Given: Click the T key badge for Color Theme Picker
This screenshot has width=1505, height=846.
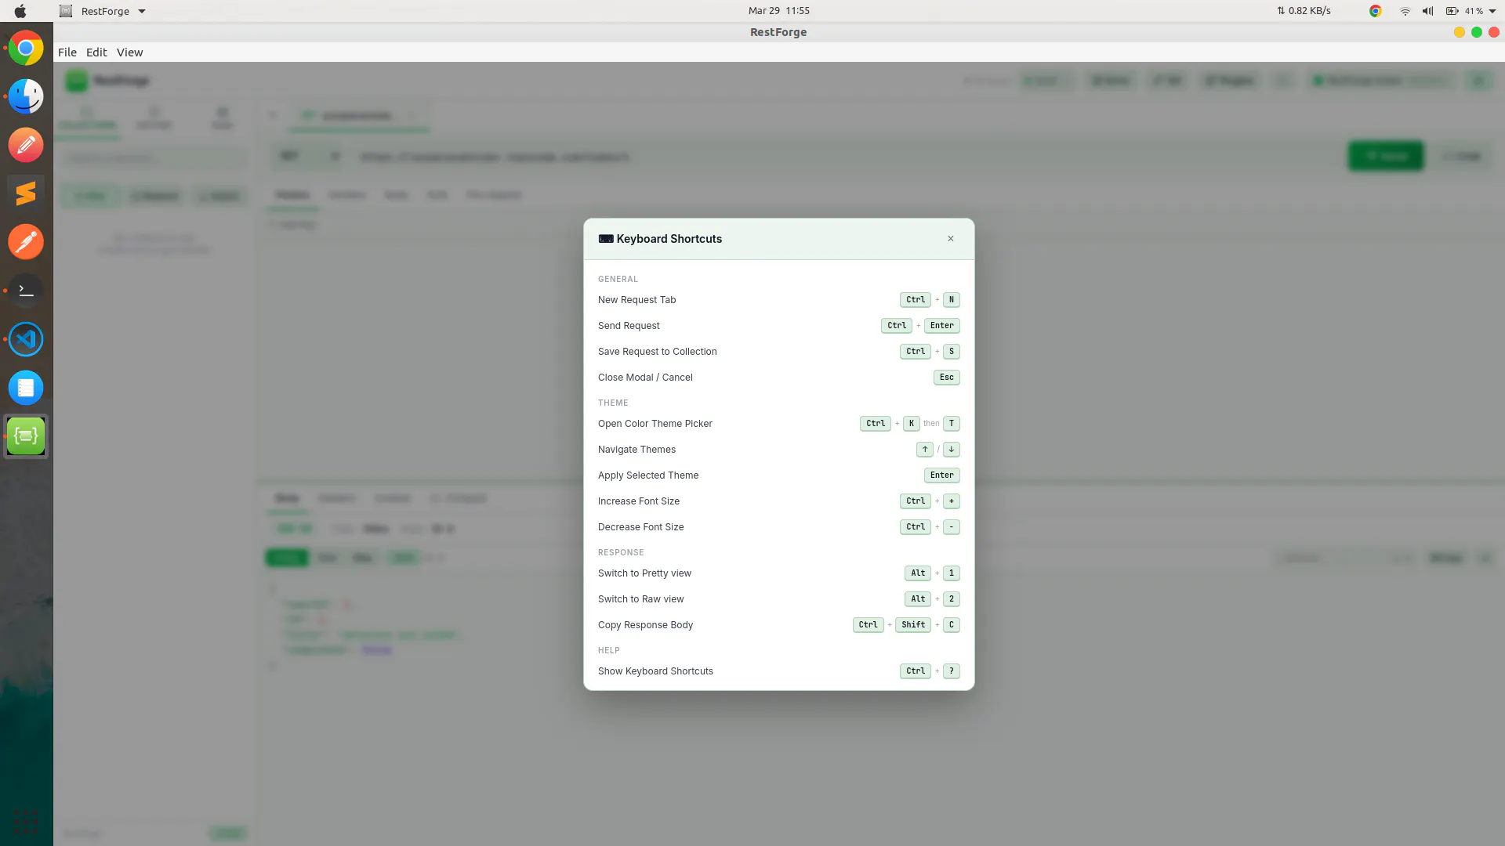Looking at the screenshot, I should click(952, 424).
